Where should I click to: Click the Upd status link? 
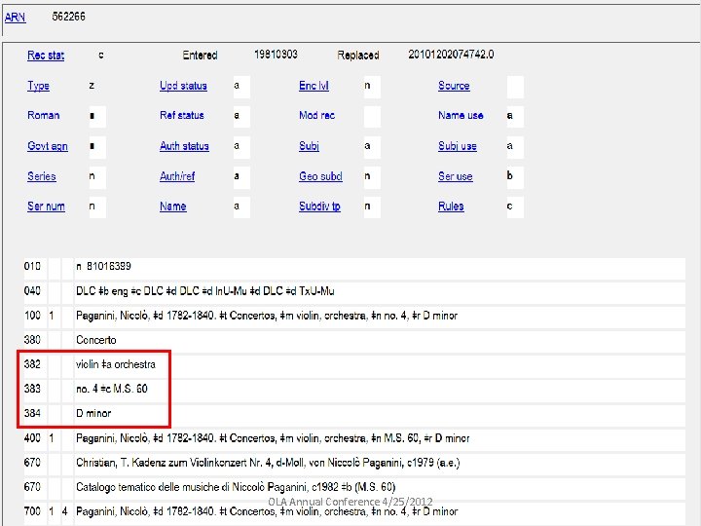183,86
